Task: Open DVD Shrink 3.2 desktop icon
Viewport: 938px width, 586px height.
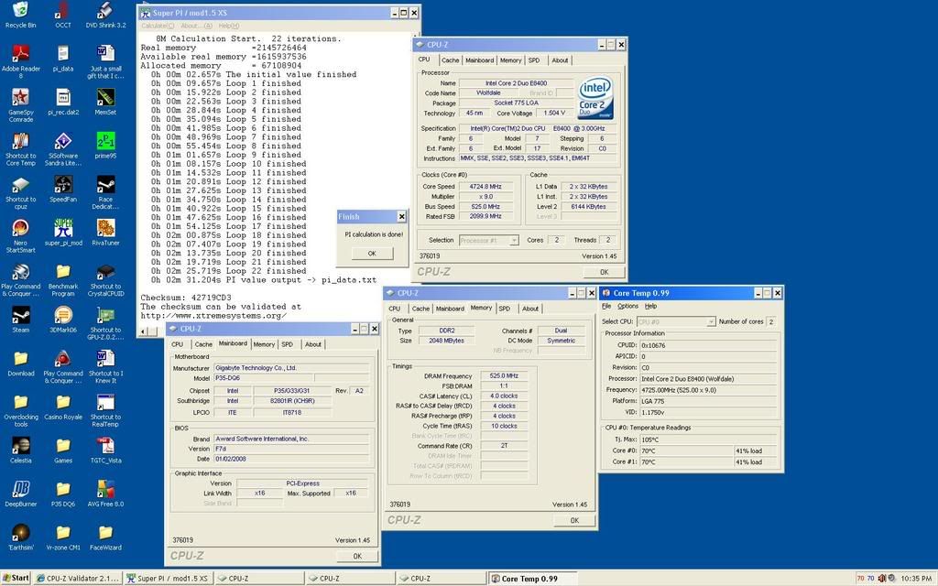Action: pos(105,11)
